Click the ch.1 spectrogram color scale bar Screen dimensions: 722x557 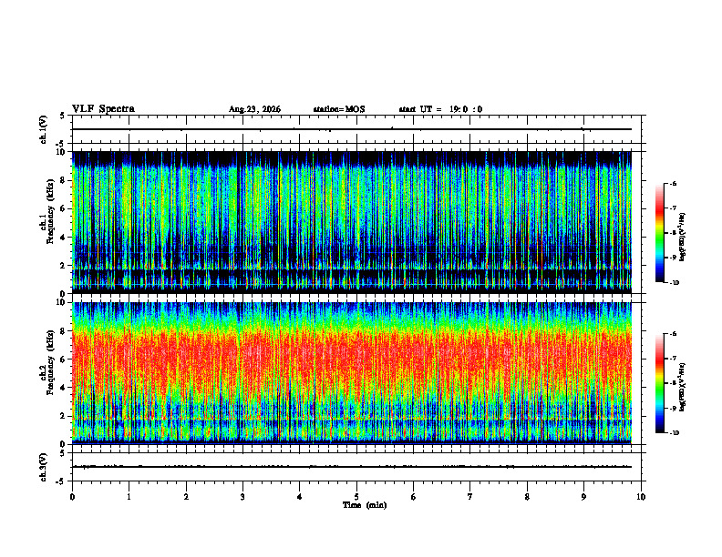point(659,233)
